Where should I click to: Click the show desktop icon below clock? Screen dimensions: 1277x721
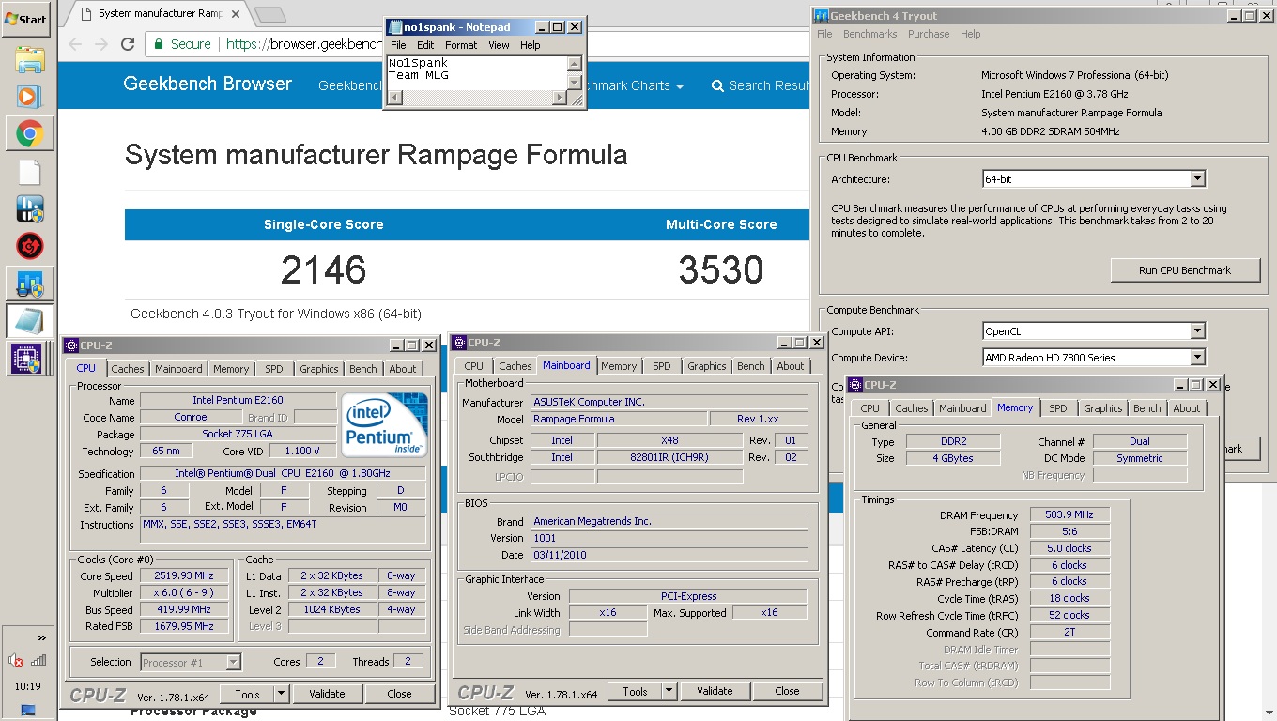[28, 711]
